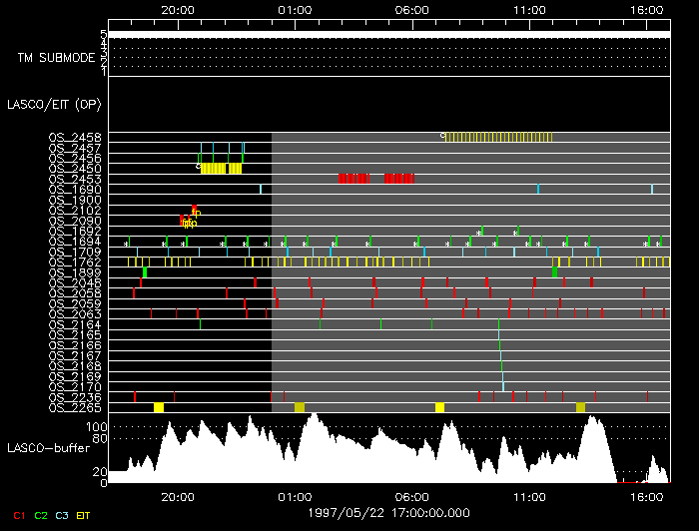Click the 1997/05/22 17:00:00.000 date label
This screenshot has width=699, height=531.
(x=388, y=512)
